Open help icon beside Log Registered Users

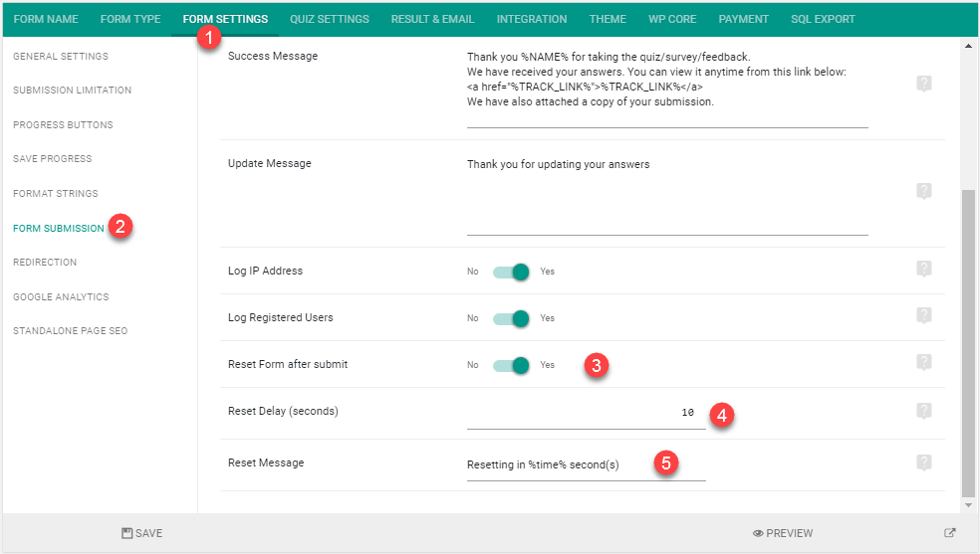(924, 315)
